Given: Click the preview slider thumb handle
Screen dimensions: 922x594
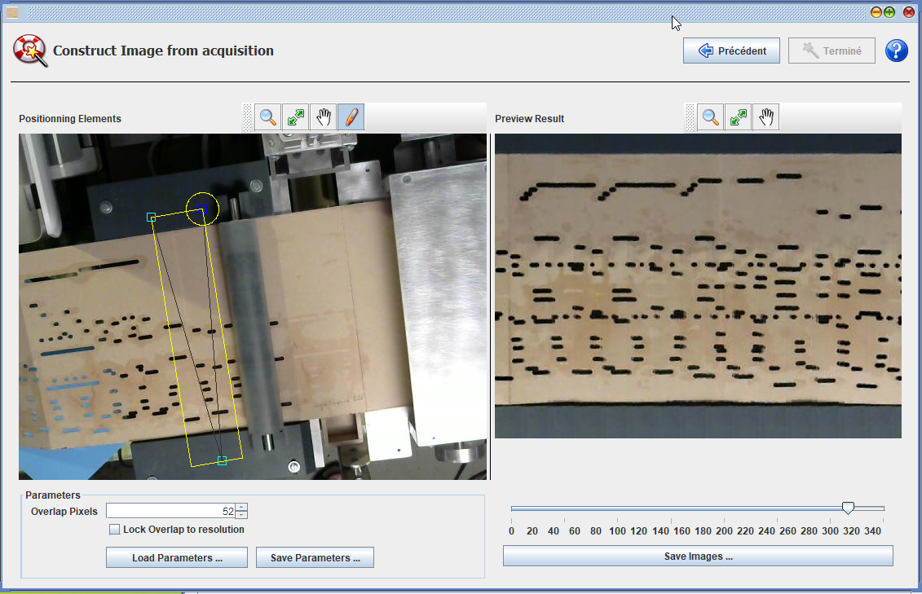Looking at the screenshot, I should pos(848,508).
